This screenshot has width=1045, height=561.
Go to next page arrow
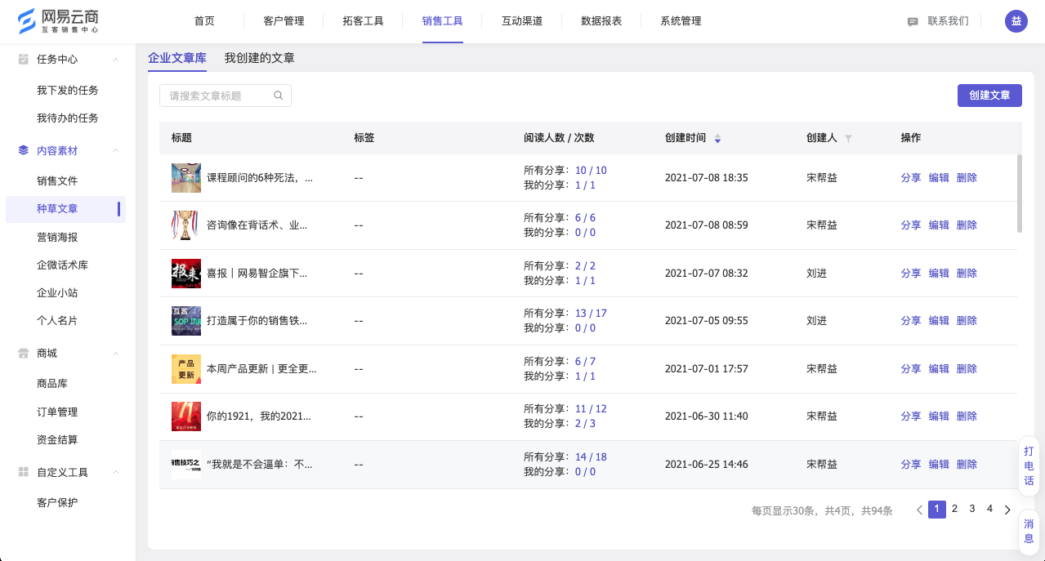tap(1007, 510)
